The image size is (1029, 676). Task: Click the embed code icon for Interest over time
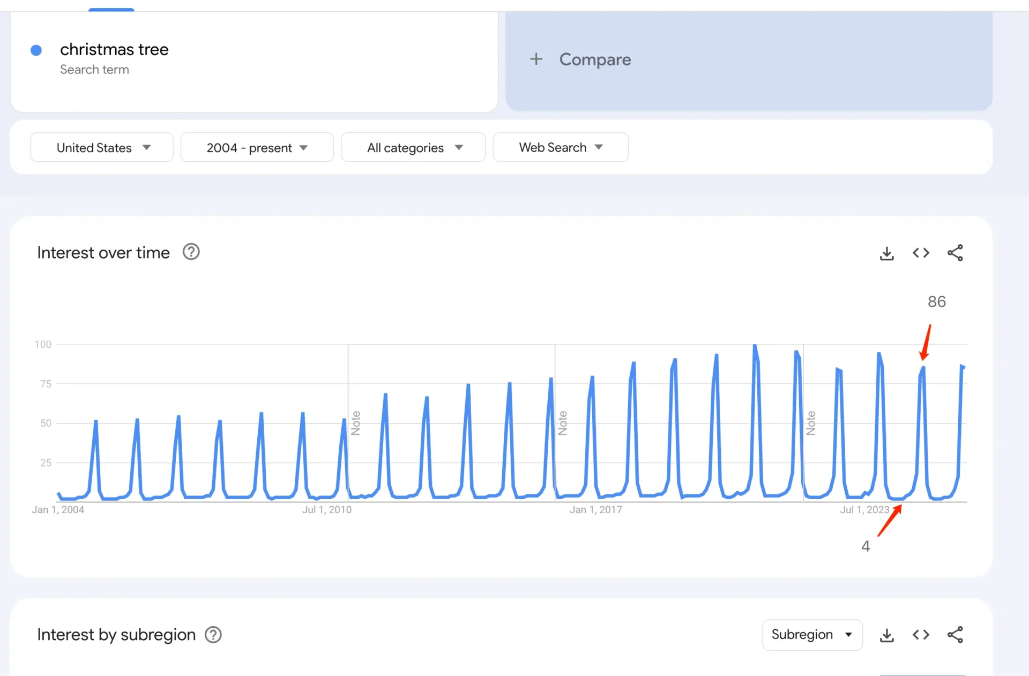click(921, 253)
